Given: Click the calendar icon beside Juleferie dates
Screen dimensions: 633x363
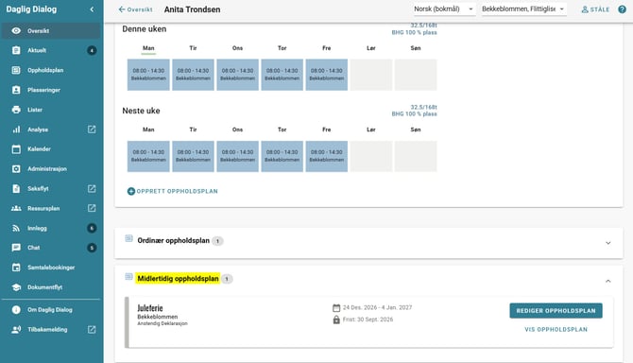Looking at the screenshot, I should 336,308.
